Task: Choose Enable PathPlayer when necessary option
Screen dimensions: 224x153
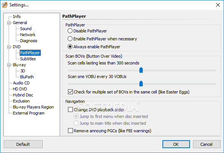Action: [x=70, y=39]
